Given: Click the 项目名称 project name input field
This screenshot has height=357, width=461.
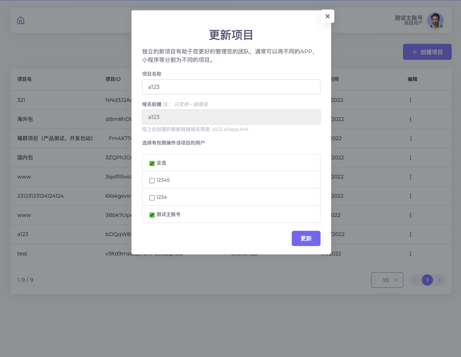Looking at the screenshot, I should point(231,87).
